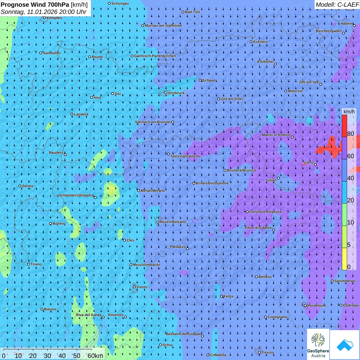This screenshot has width=360, height=360.
Task: Select the Landeck city label
Action: pyautogui.click(x=81, y=114)
